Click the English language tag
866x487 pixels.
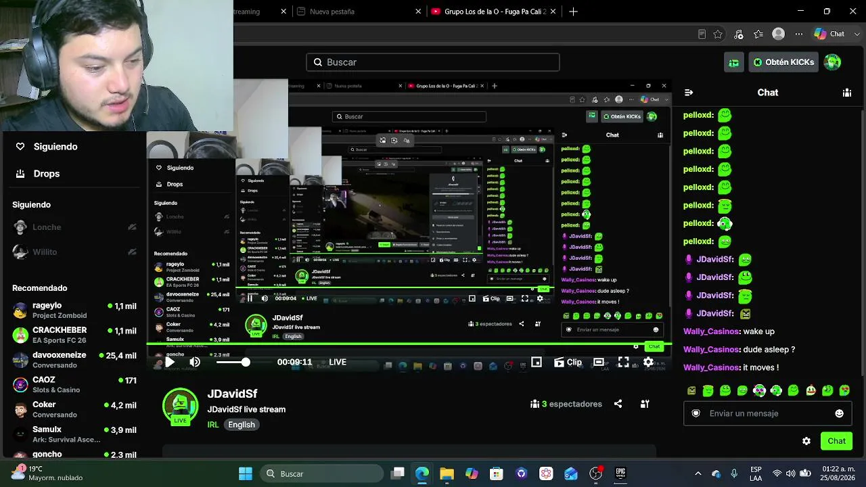[x=242, y=425]
